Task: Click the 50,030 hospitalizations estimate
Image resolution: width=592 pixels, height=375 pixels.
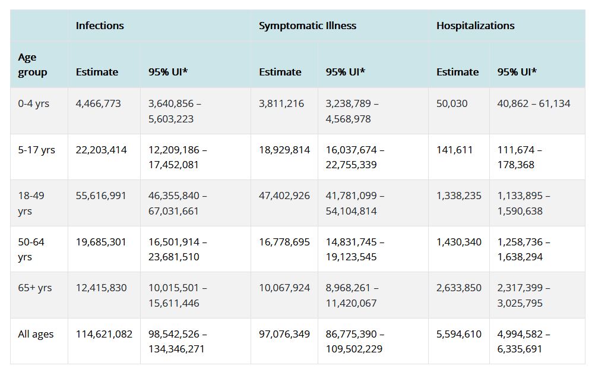Action: 452,103
